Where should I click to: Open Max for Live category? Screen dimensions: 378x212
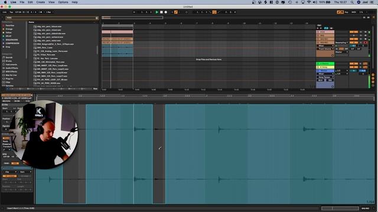coord(11,75)
